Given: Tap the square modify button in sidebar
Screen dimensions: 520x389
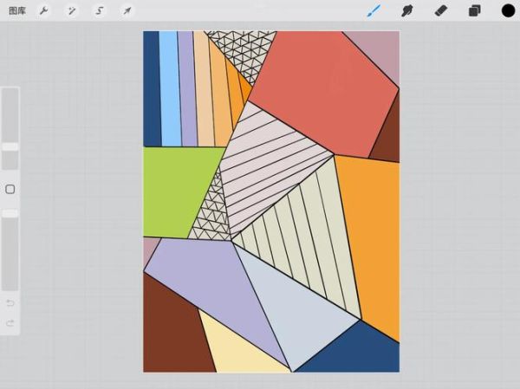Looking at the screenshot, I should point(10,189).
